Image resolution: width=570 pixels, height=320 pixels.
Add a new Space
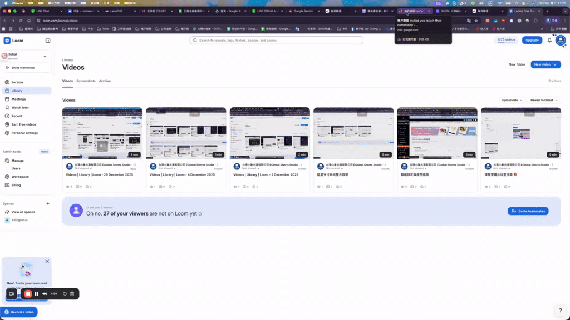[48, 203]
